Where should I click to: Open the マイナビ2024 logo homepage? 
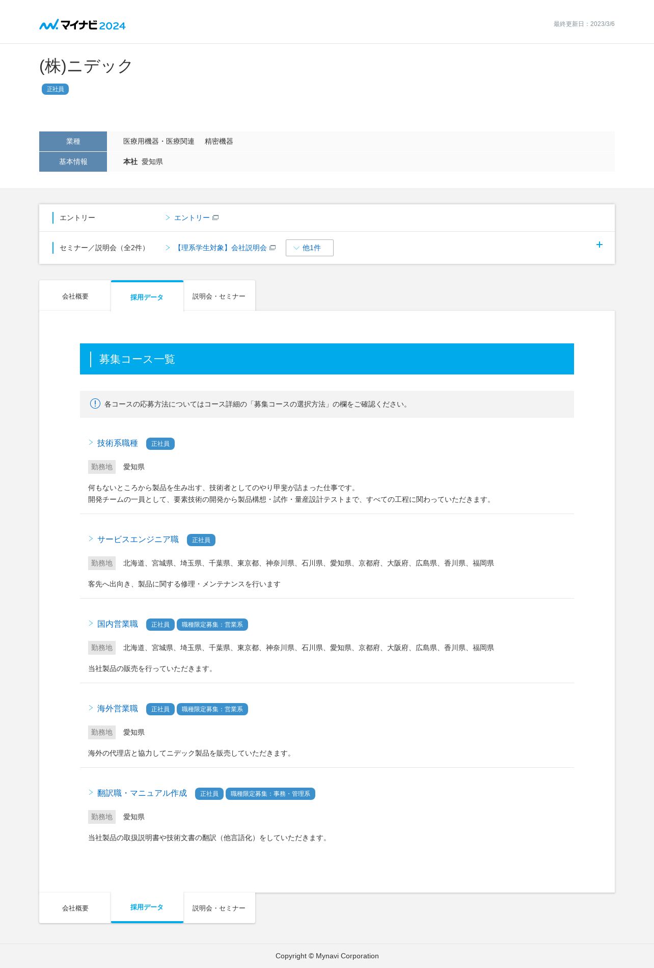pyautogui.click(x=83, y=24)
